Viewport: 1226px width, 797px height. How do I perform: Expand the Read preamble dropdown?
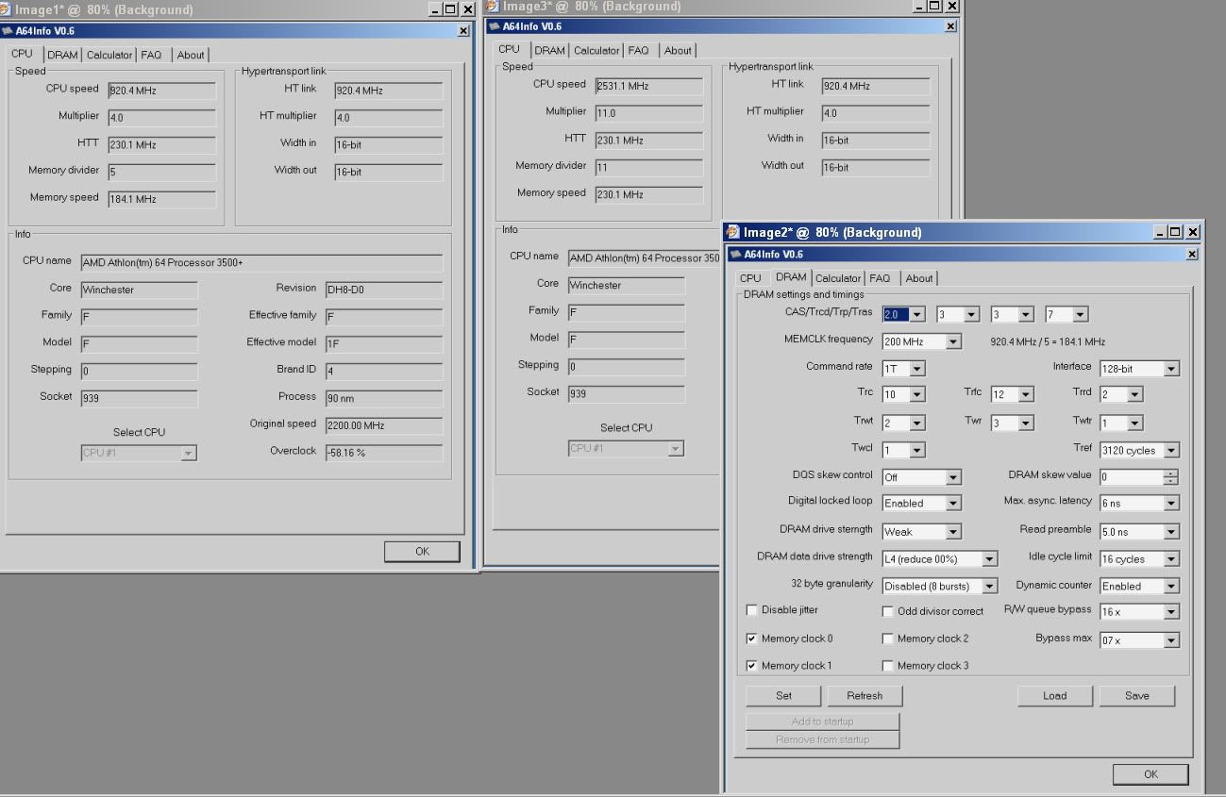click(x=1171, y=532)
